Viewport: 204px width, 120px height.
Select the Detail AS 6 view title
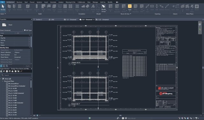pyautogui.click(x=76, y=63)
